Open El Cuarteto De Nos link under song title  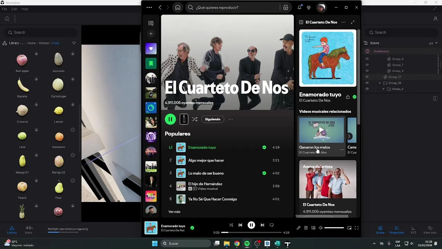click(315, 101)
